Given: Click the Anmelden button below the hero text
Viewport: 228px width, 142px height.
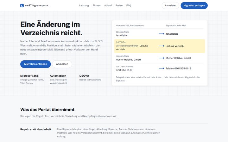Looking at the screenshot, I should pyautogui.click(x=62, y=64).
